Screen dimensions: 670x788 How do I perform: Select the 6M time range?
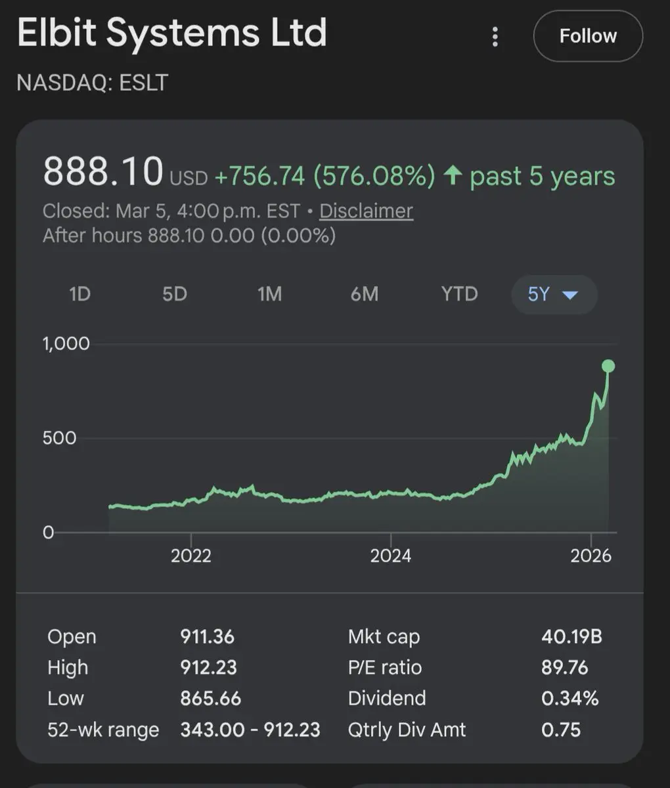tap(365, 294)
